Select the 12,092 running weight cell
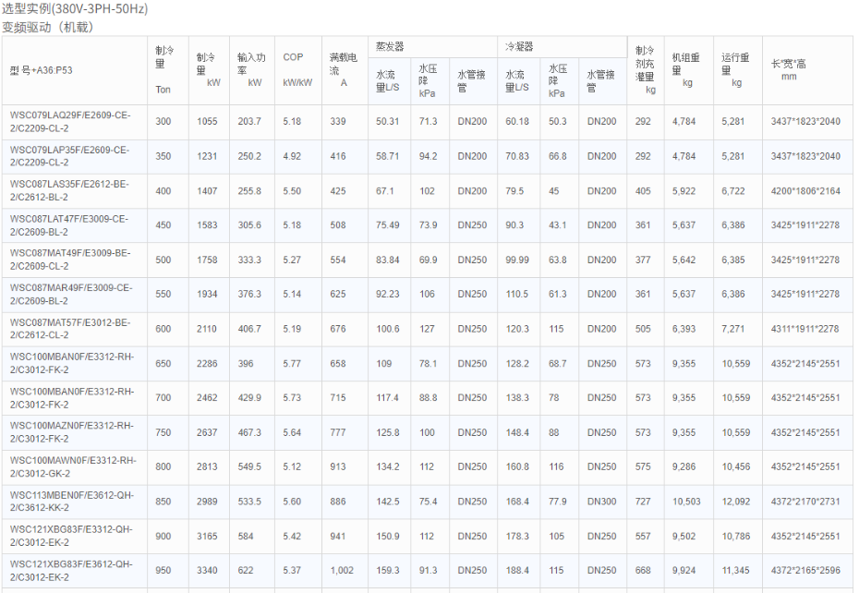The height and width of the screenshot is (593, 859). (x=736, y=502)
